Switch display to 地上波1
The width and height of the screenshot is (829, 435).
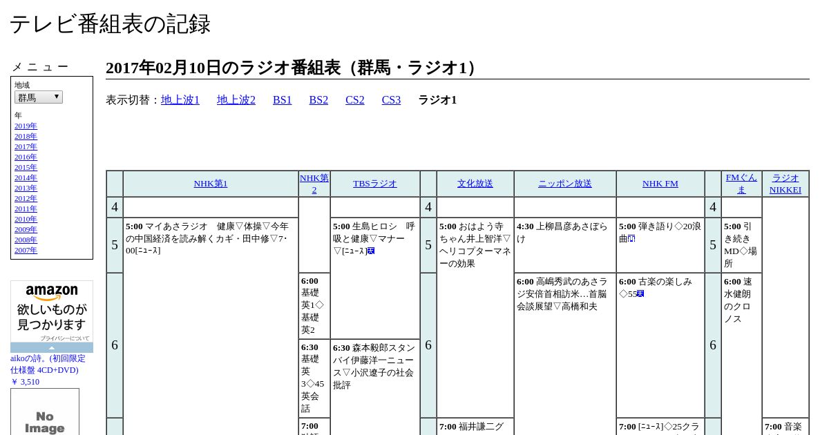tap(180, 100)
